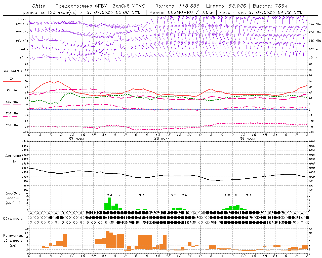
Task: Click the "28 июля" date label
Action: [x=162, y=139]
